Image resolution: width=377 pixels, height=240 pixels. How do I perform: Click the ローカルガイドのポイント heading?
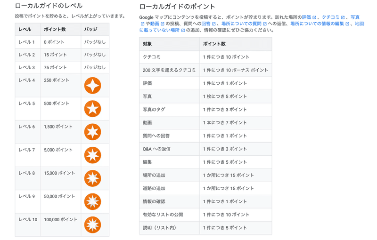(177, 7)
